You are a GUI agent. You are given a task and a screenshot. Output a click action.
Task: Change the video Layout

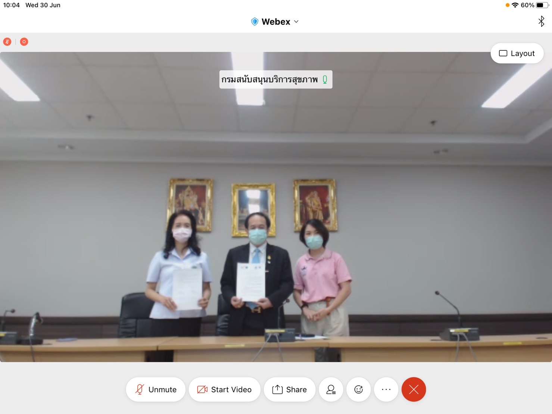(x=517, y=53)
